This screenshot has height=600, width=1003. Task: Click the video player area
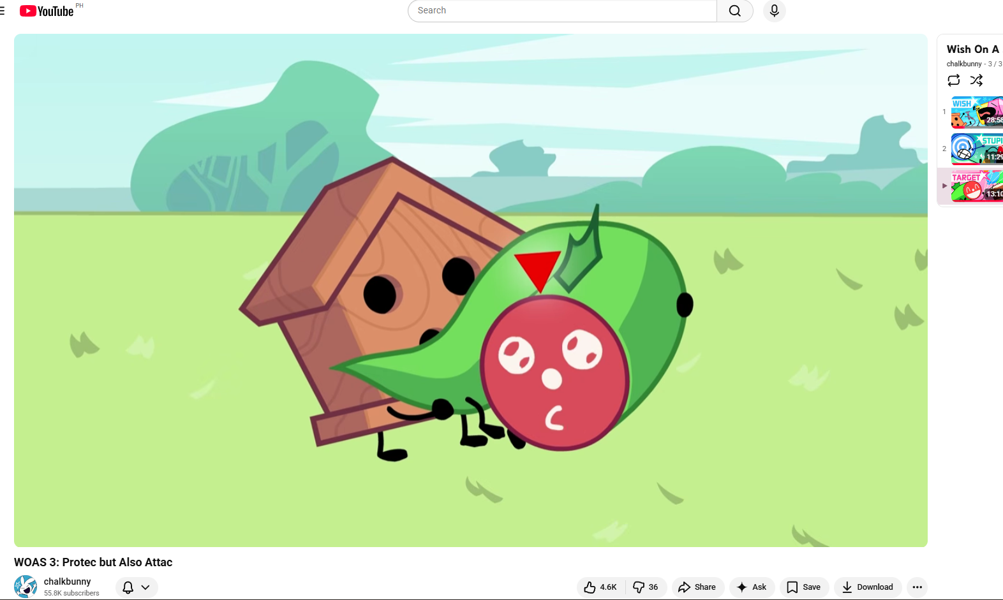[471, 290]
